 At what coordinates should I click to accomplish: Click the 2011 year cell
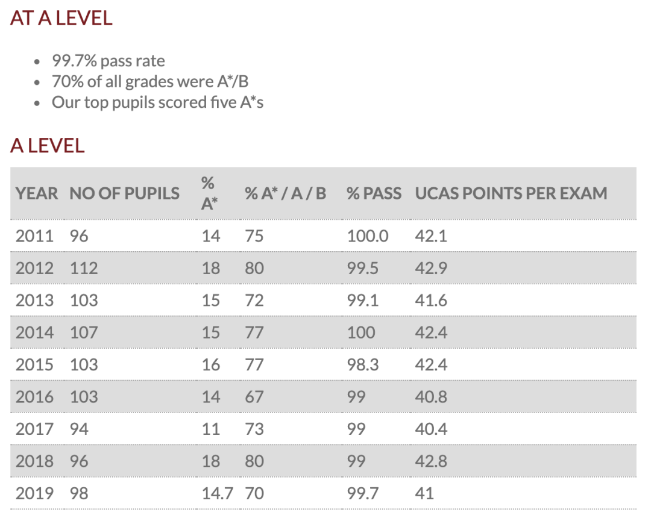coord(34,237)
